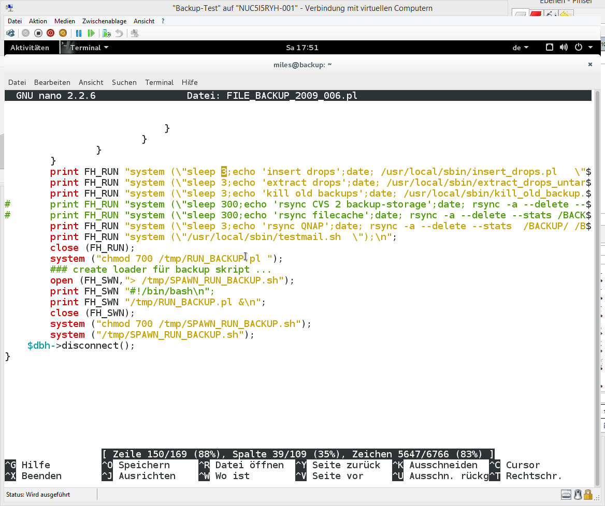
Task: Create a checkpoint with the toolbar icon
Action: [x=107, y=34]
